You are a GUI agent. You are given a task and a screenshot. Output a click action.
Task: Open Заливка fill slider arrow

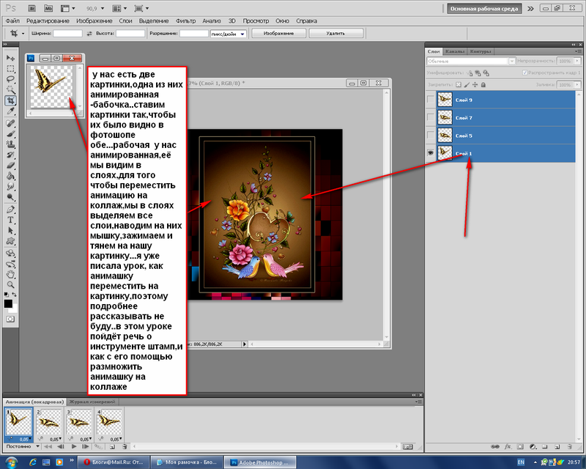pyautogui.click(x=577, y=85)
